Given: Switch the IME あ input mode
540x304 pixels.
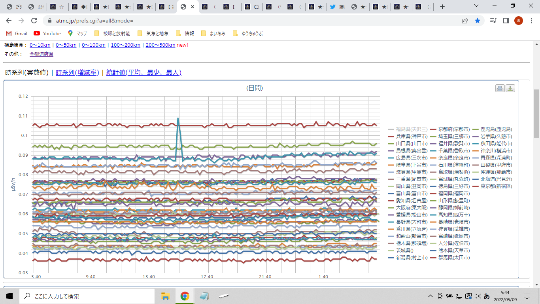Looking at the screenshot, I should pyautogui.click(x=487, y=296).
